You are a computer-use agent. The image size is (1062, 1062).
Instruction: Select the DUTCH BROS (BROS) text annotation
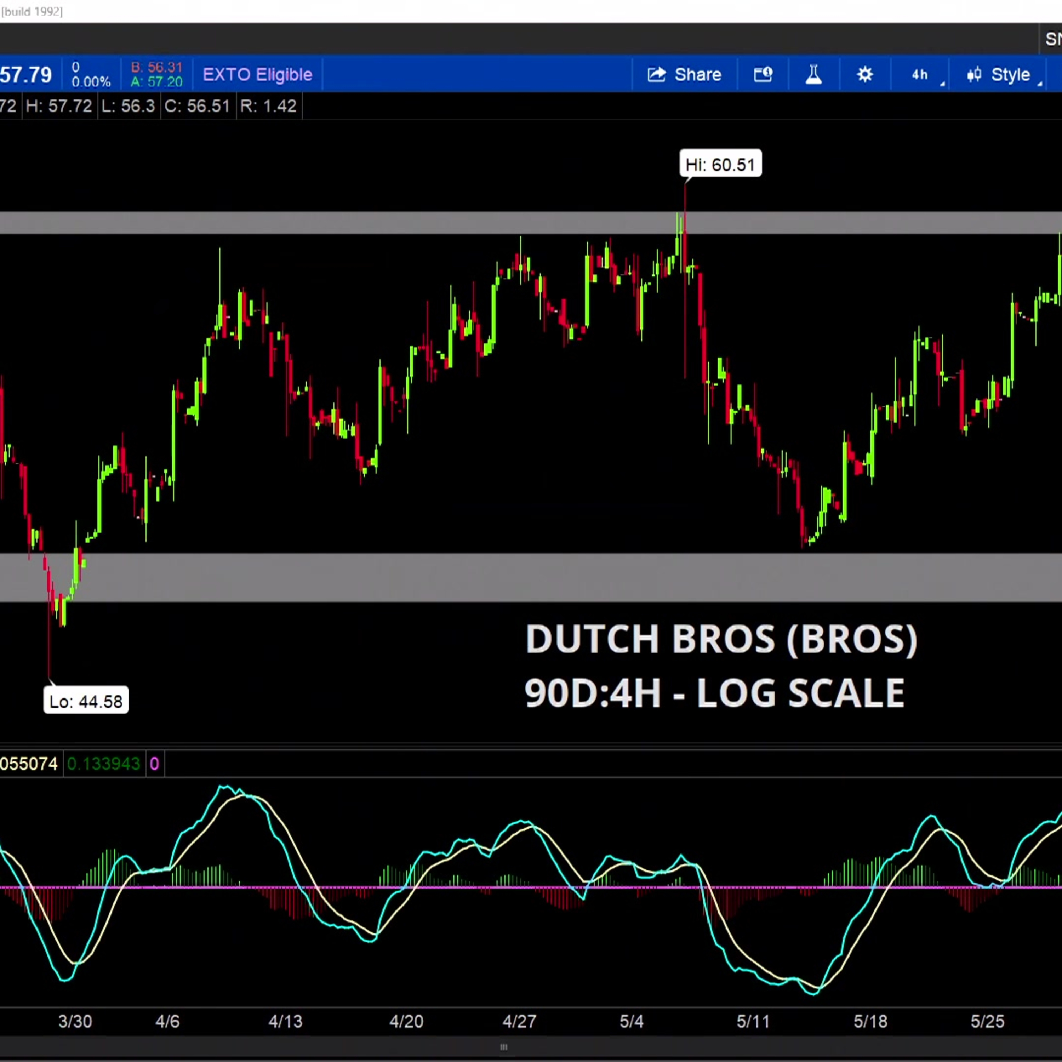tap(721, 639)
